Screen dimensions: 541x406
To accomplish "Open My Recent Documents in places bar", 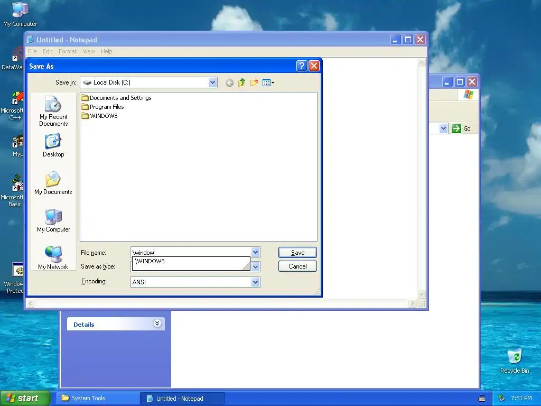I will point(53,111).
